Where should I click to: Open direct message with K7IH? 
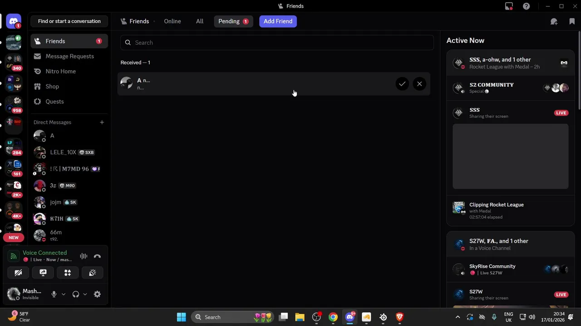click(x=69, y=219)
